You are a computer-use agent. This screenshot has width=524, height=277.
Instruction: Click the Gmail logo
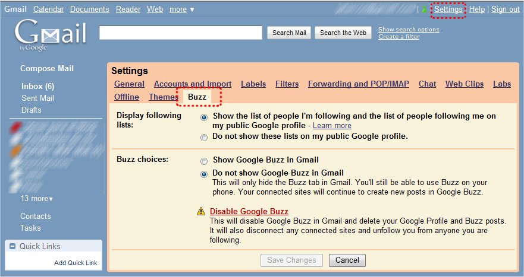(50, 35)
